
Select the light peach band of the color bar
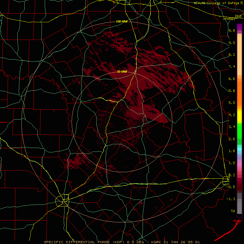239,56
